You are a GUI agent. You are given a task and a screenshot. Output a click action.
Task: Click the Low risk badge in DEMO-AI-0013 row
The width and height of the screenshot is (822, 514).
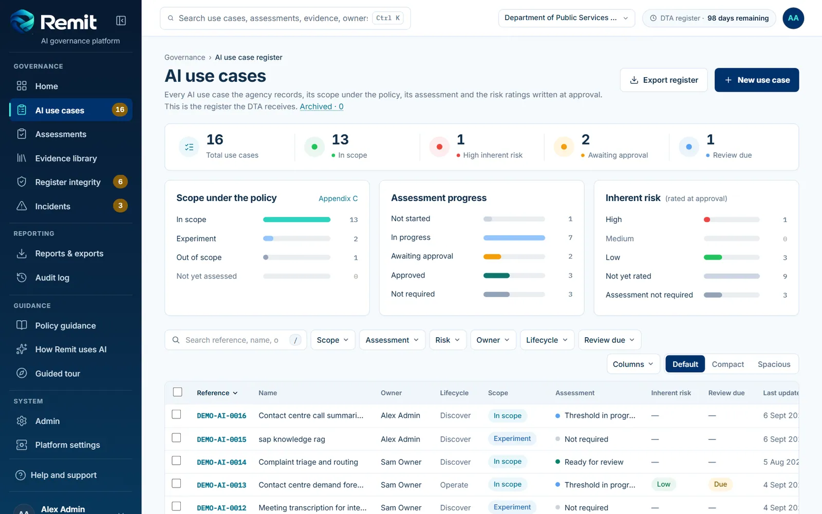tap(663, 484)
